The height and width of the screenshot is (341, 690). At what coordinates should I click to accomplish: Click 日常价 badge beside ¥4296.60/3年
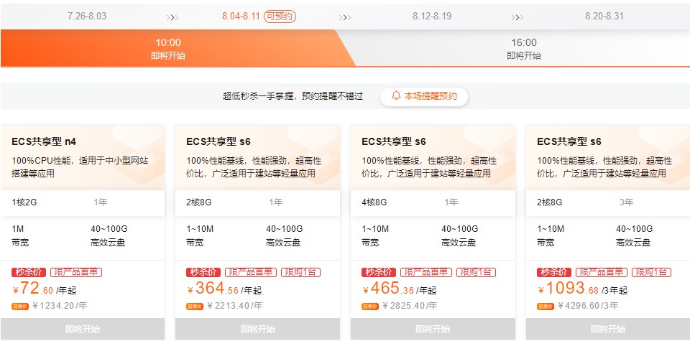click(546, 307)
